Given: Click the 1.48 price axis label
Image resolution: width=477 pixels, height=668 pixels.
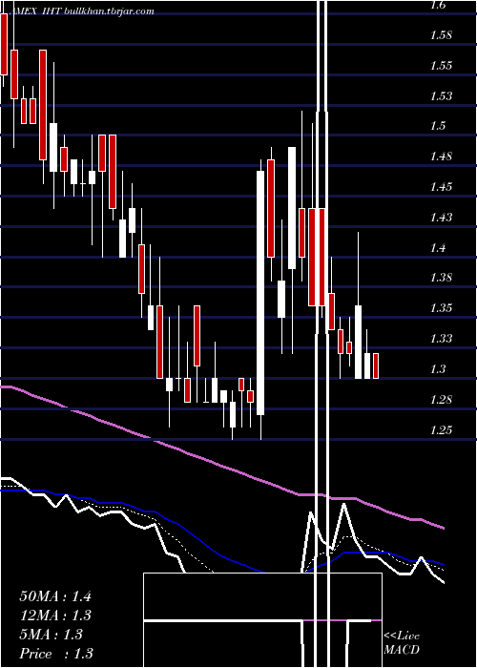Looking at the screenshot, I should tap(442, 157).
